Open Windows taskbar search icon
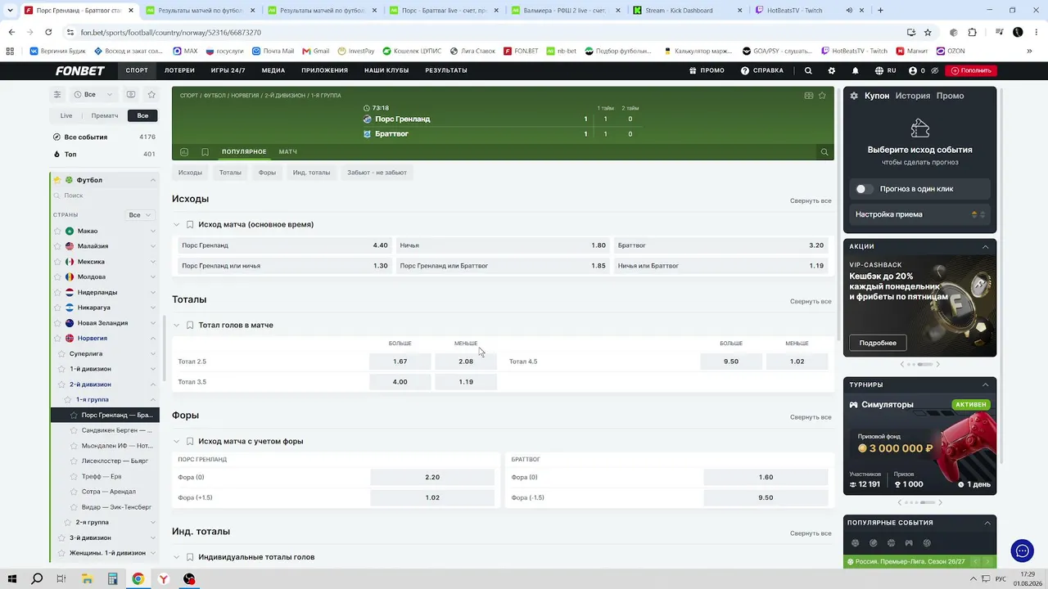This screenshot has width=1048, height=589. [37, 579]
